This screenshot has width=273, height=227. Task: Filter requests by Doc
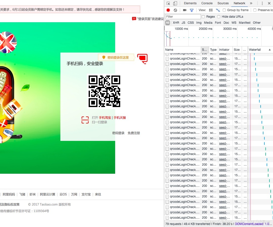pyautogui.click(x=226, y=23)
